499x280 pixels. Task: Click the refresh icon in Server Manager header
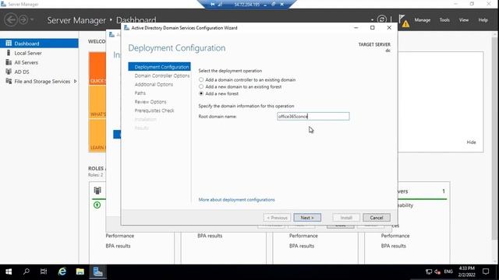click(381, 19)
